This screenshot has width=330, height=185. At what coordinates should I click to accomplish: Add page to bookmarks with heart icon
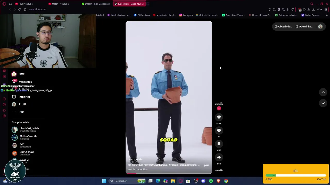(x=293, y=10)
